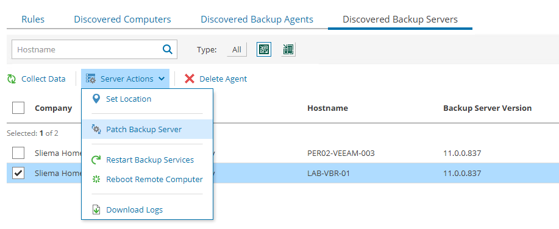
Task: Click hostname cell PER02-VEEAM-003
Action: point(341,153)
